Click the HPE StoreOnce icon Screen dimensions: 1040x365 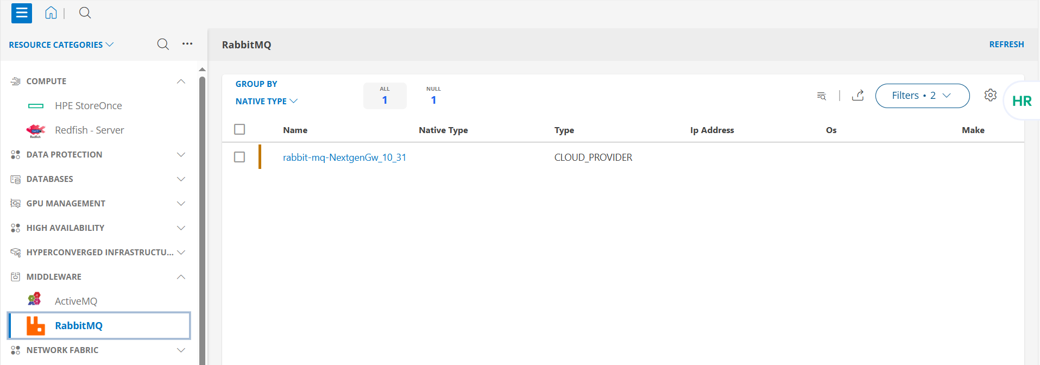[x=36, y=106]
